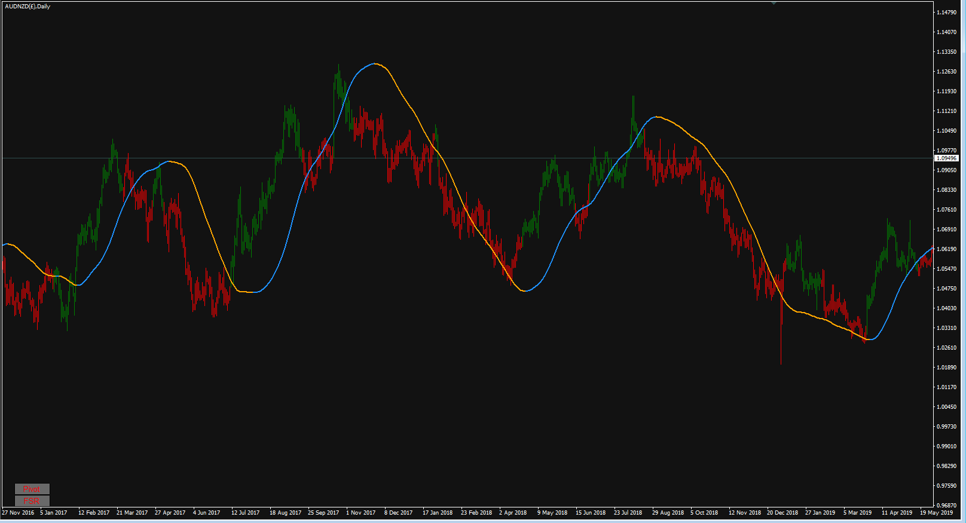Click the 15 Jun 2018 date label
The height and width of the screenshot is (523, 966).
(591, 513)
